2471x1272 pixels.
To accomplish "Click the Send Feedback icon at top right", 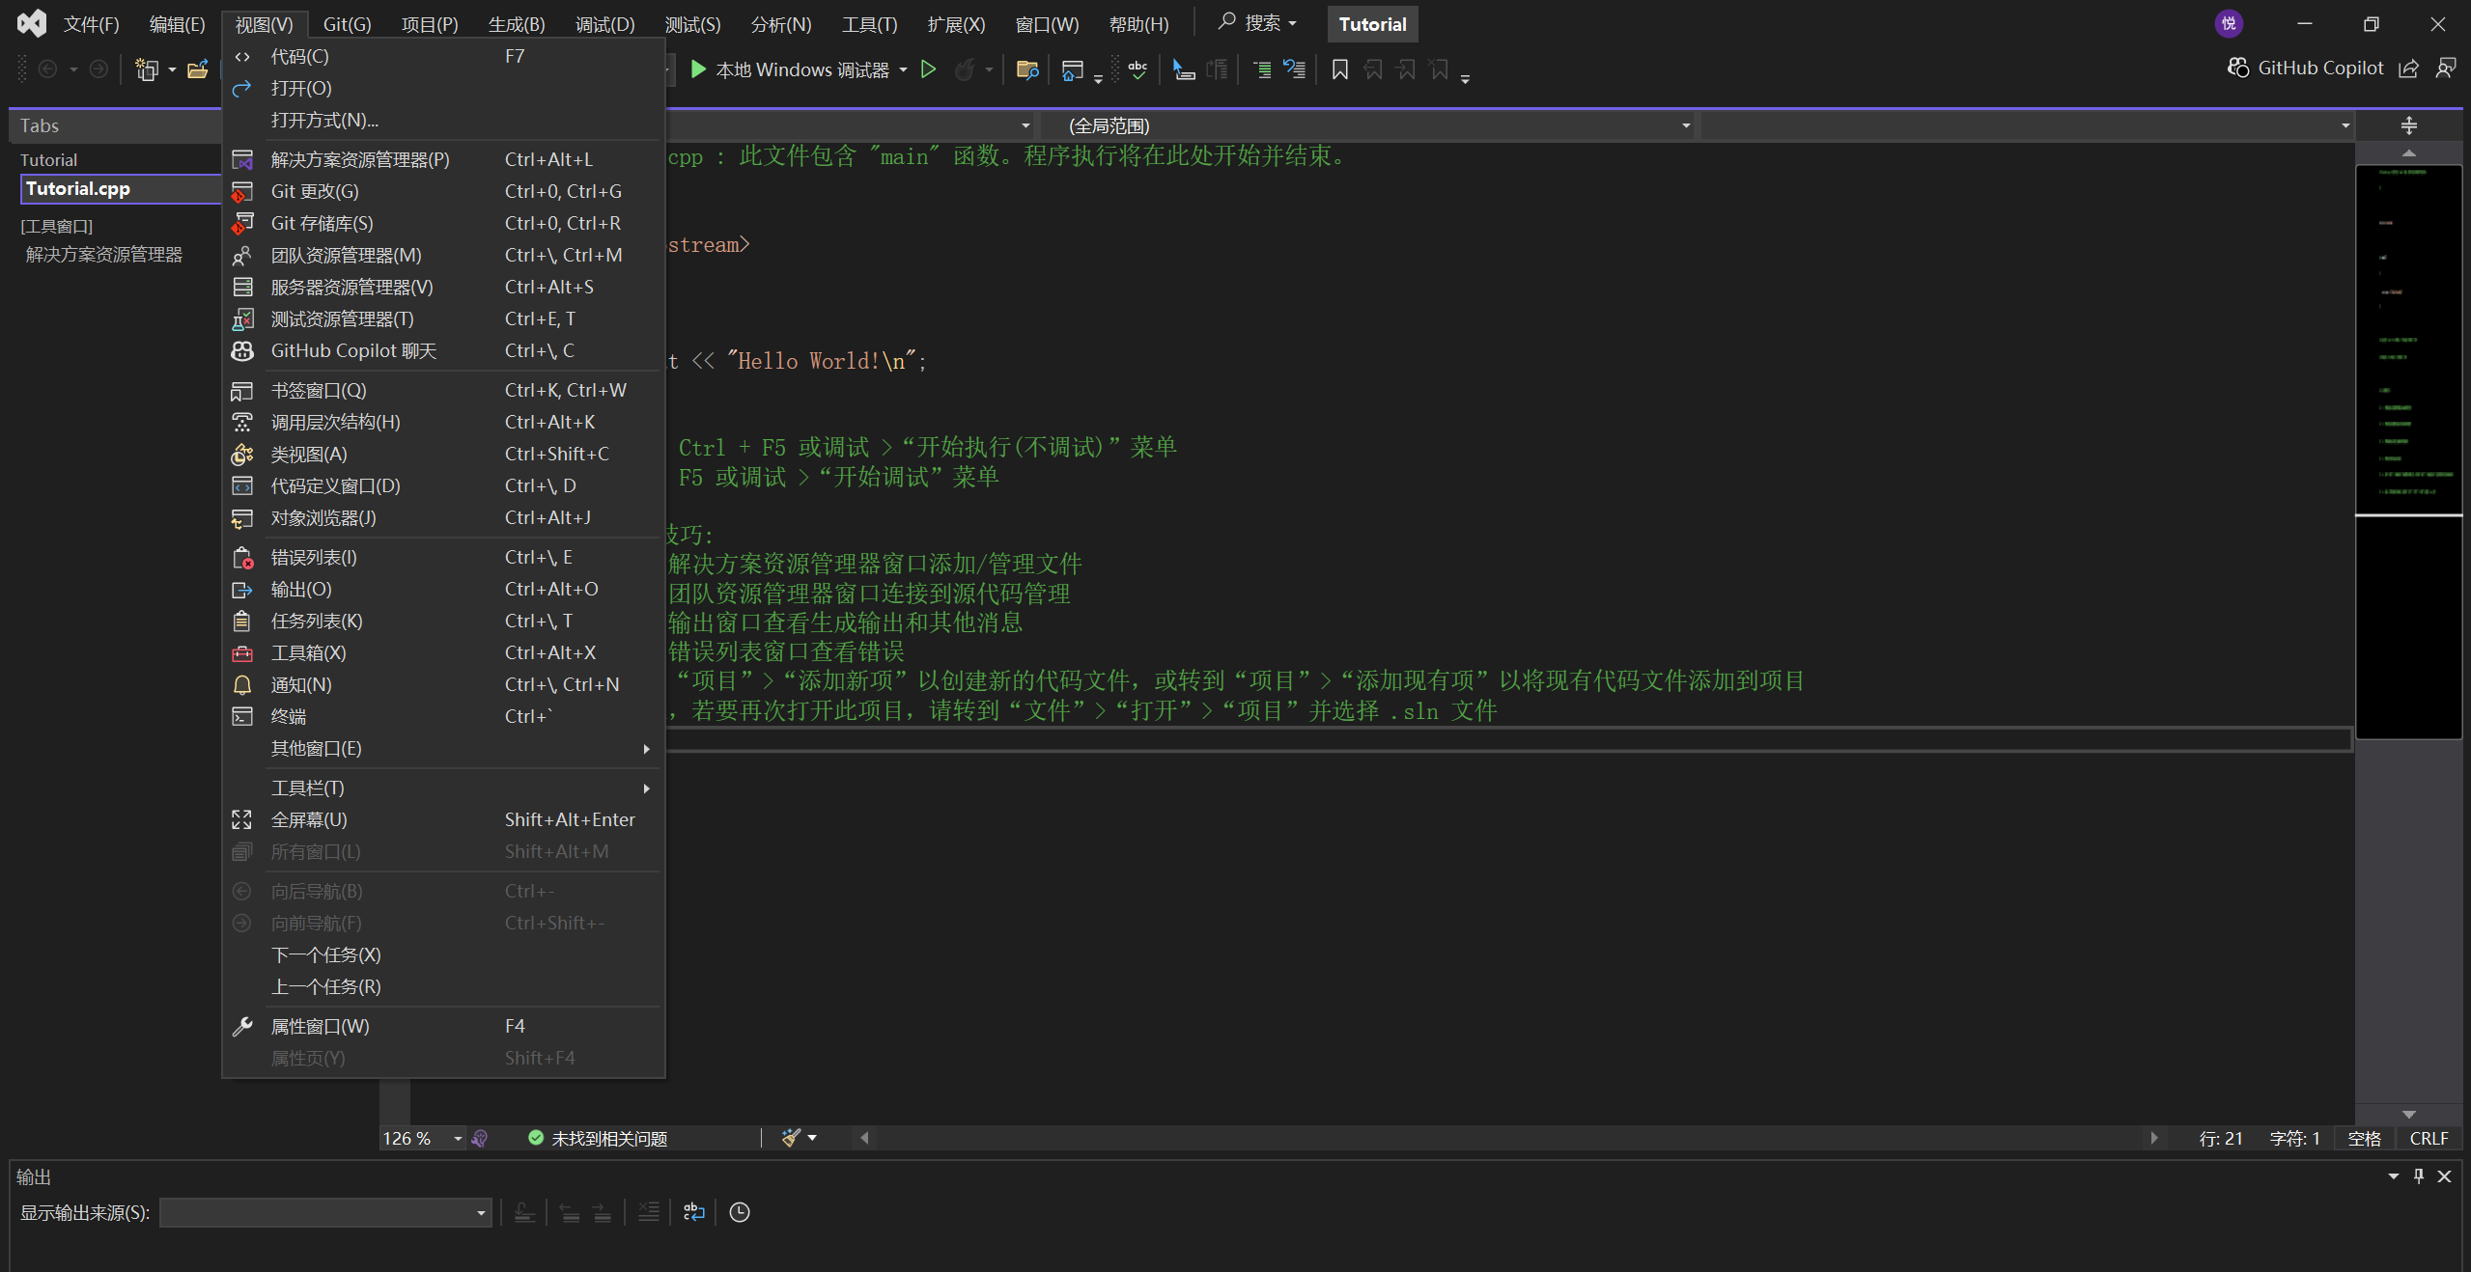I will (x=2446, y=68).
